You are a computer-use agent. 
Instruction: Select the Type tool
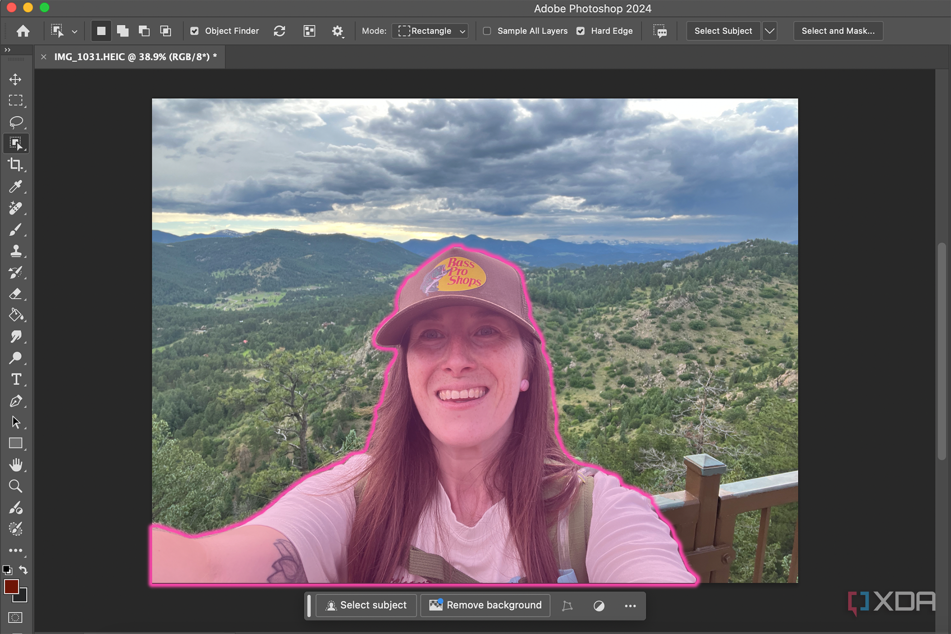15,379
